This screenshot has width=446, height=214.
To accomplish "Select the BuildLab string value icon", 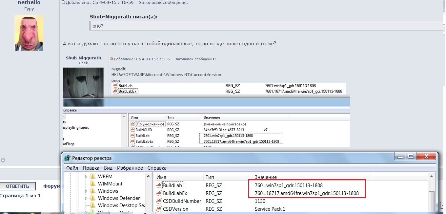I will pyautogui.click(x=159, y=185).
